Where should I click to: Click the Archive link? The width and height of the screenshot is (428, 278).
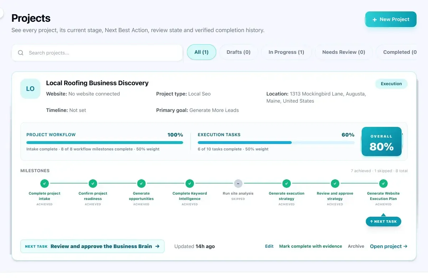click(x=356, y=246)
